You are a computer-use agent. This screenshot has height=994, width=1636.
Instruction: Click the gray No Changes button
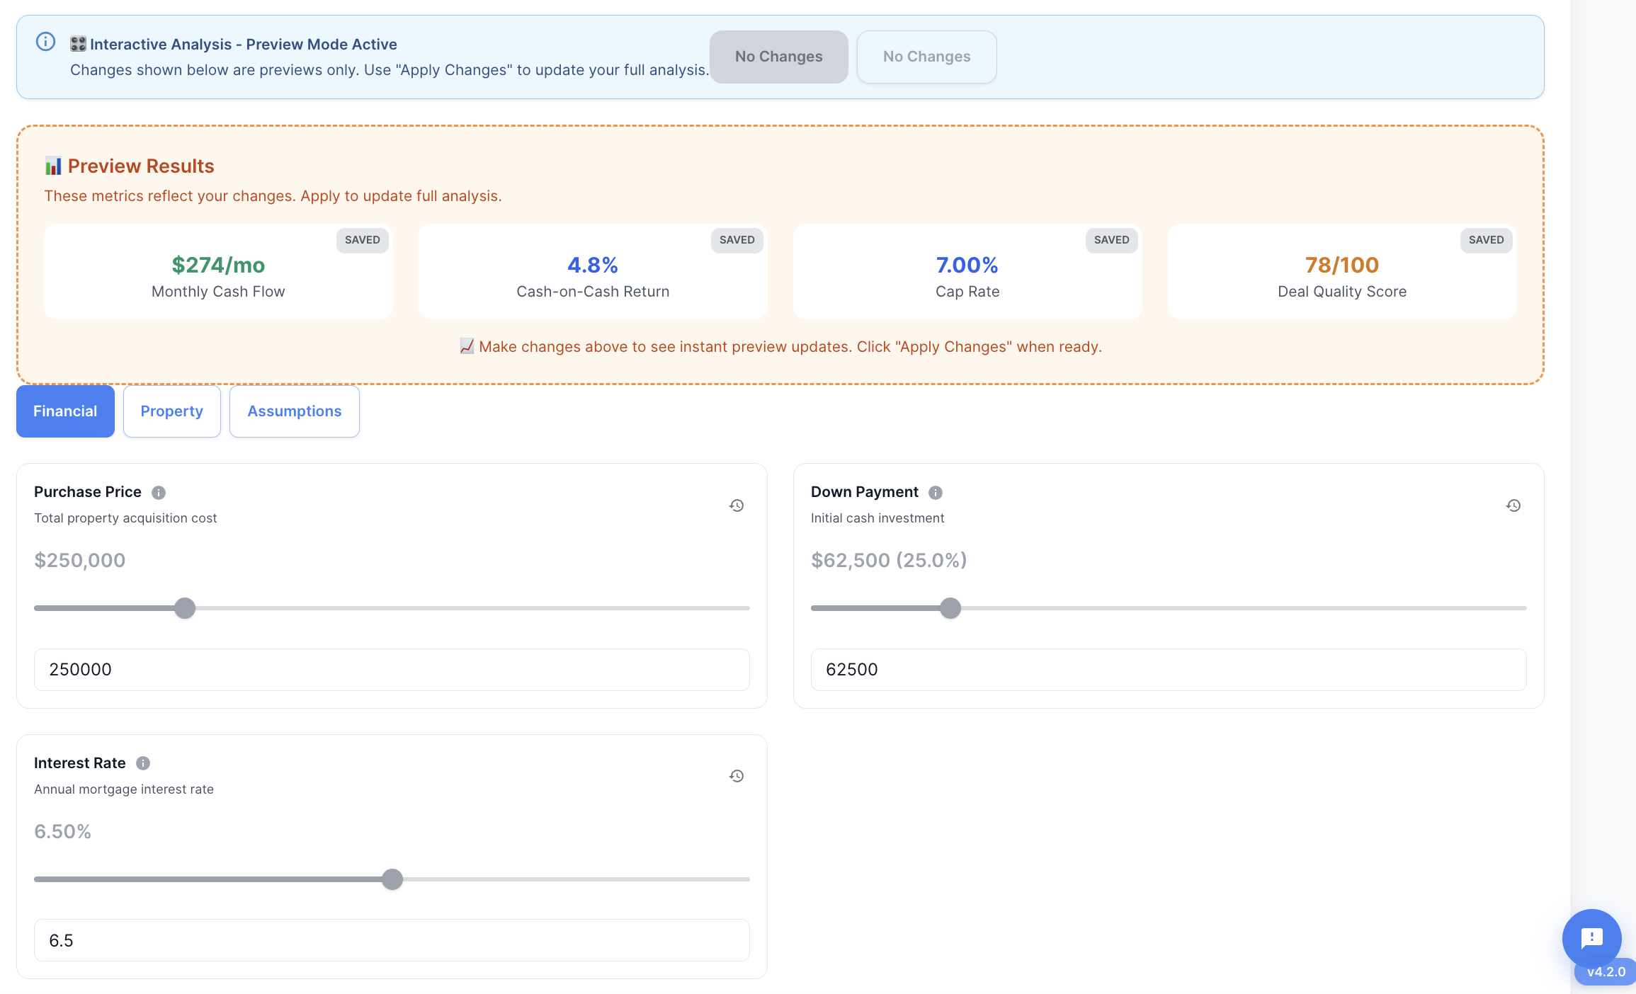point(778,57)
